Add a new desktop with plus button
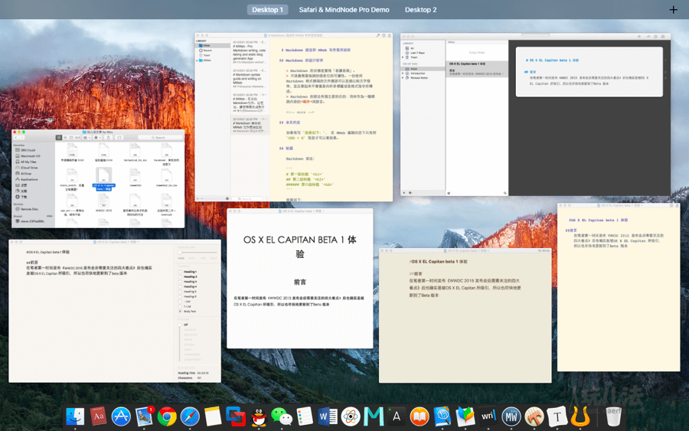 673,10
